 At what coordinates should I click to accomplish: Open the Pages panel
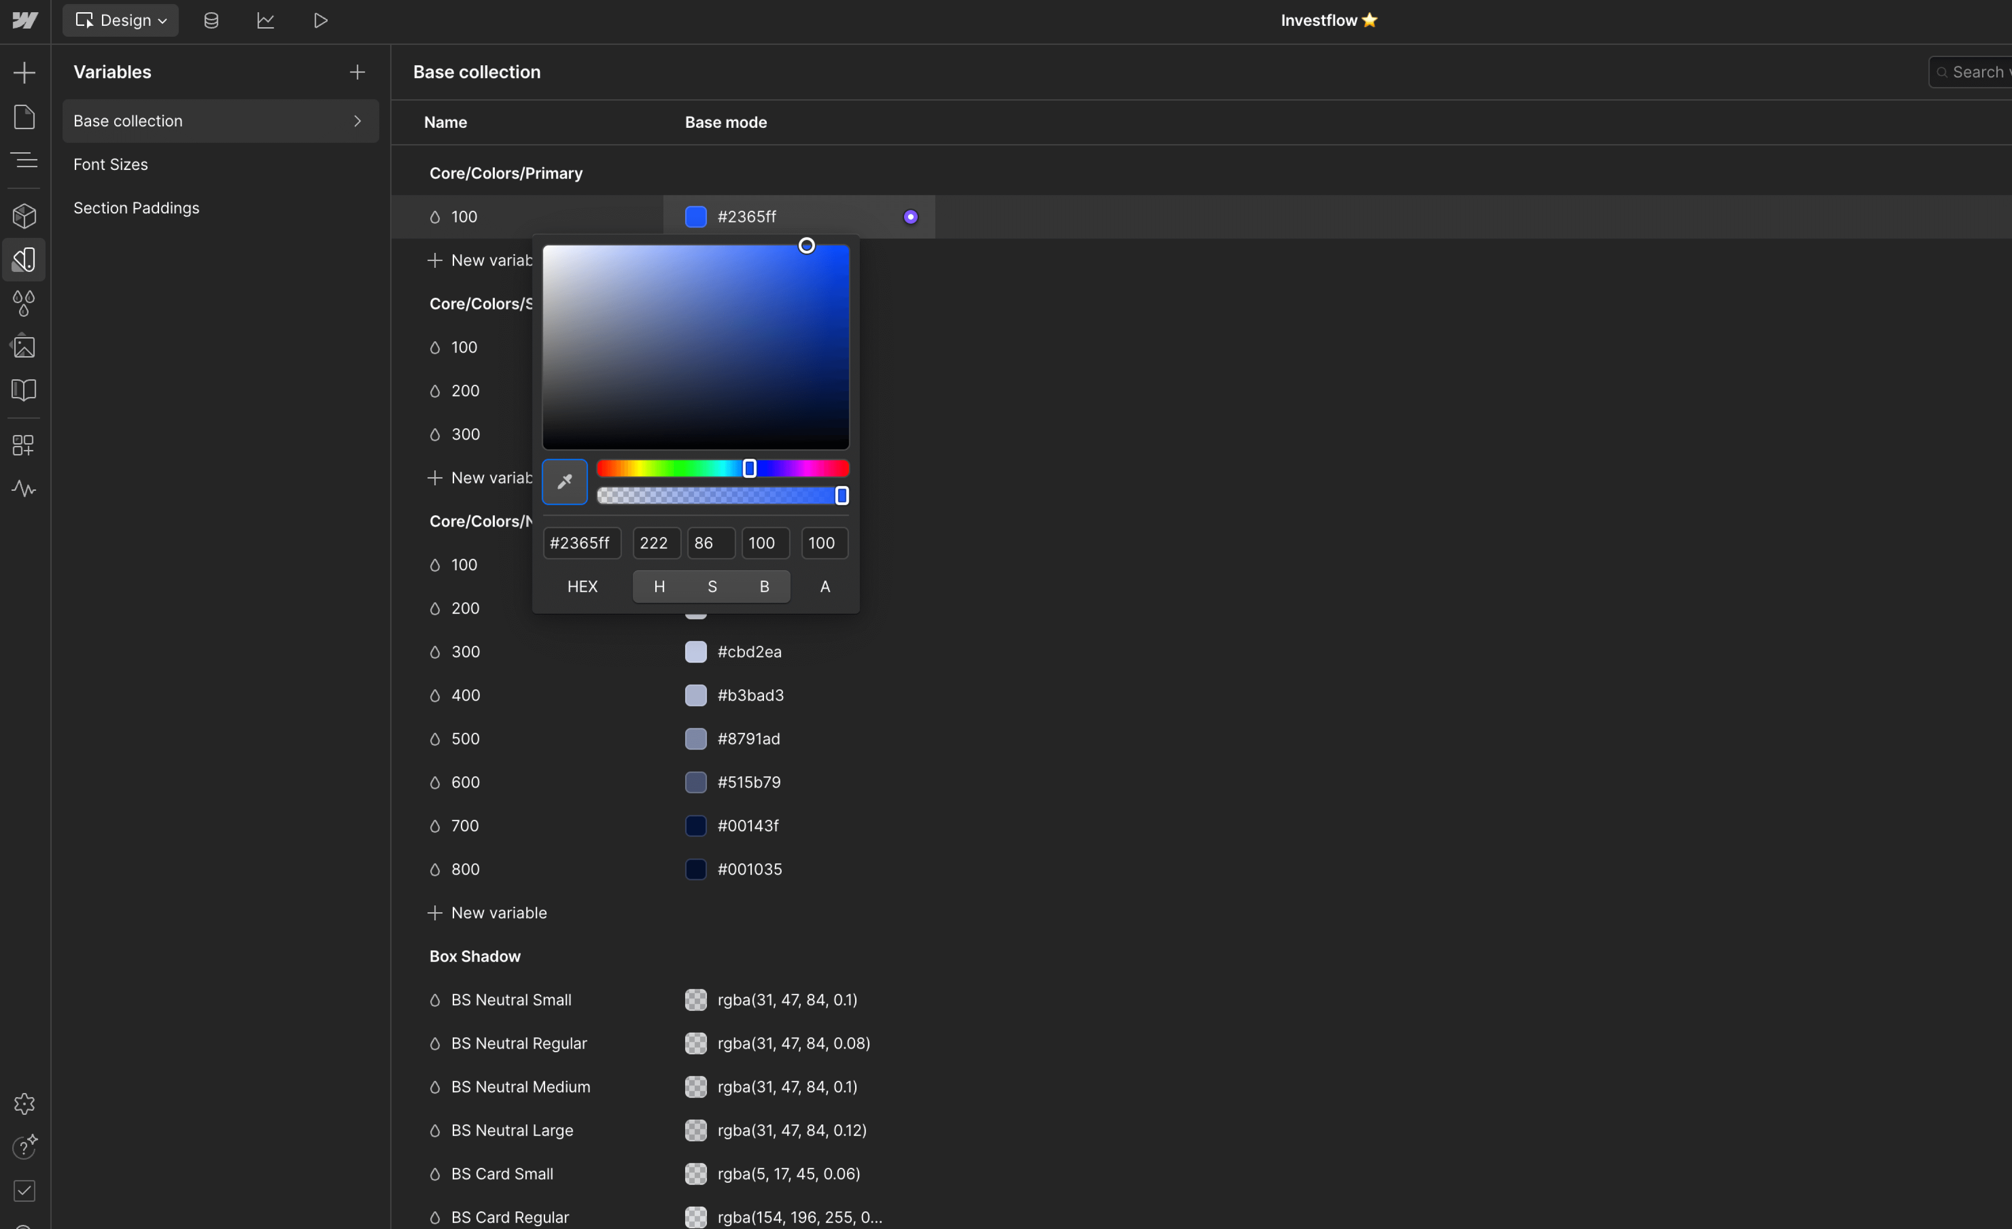pos(24,117)
